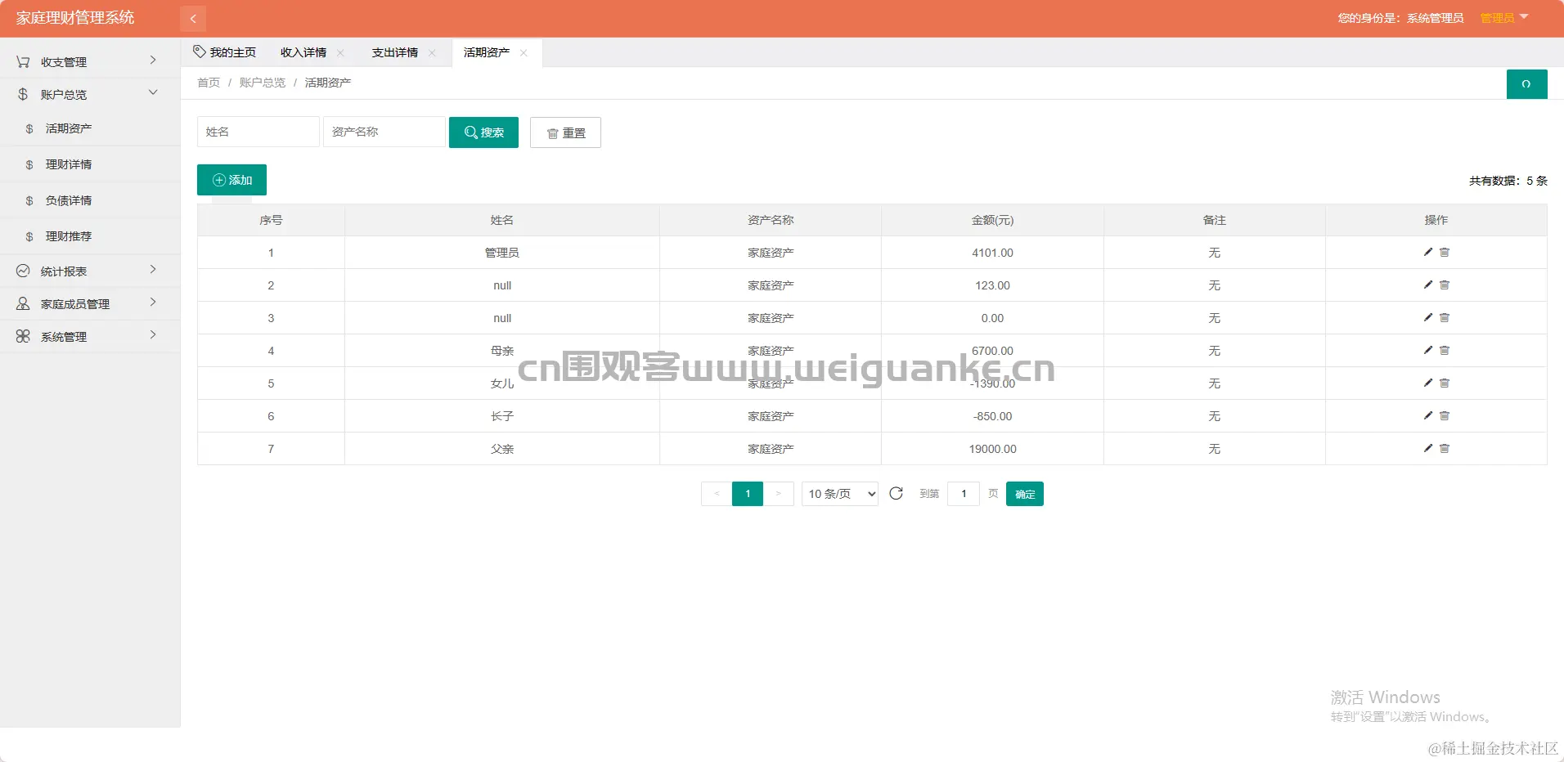
Task: Click the 19000.00 amount cell
Action: (992, 449)
